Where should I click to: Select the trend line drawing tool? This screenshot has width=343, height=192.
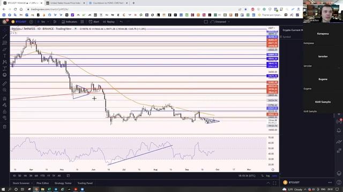point(5,36)
